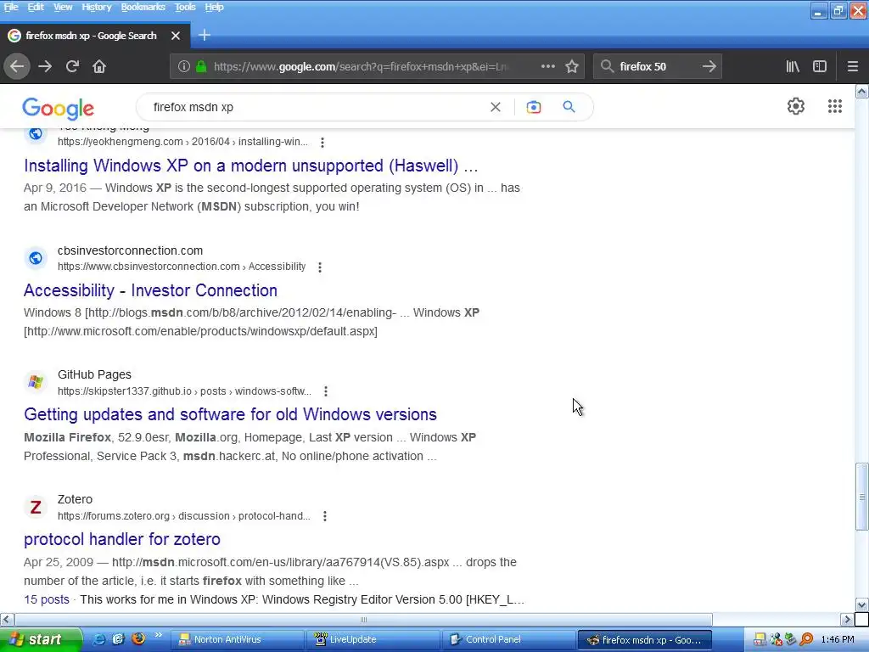This screenshot has height=652, width=869.
Task: Reload the current page
Action: click(x=72, y=66)
